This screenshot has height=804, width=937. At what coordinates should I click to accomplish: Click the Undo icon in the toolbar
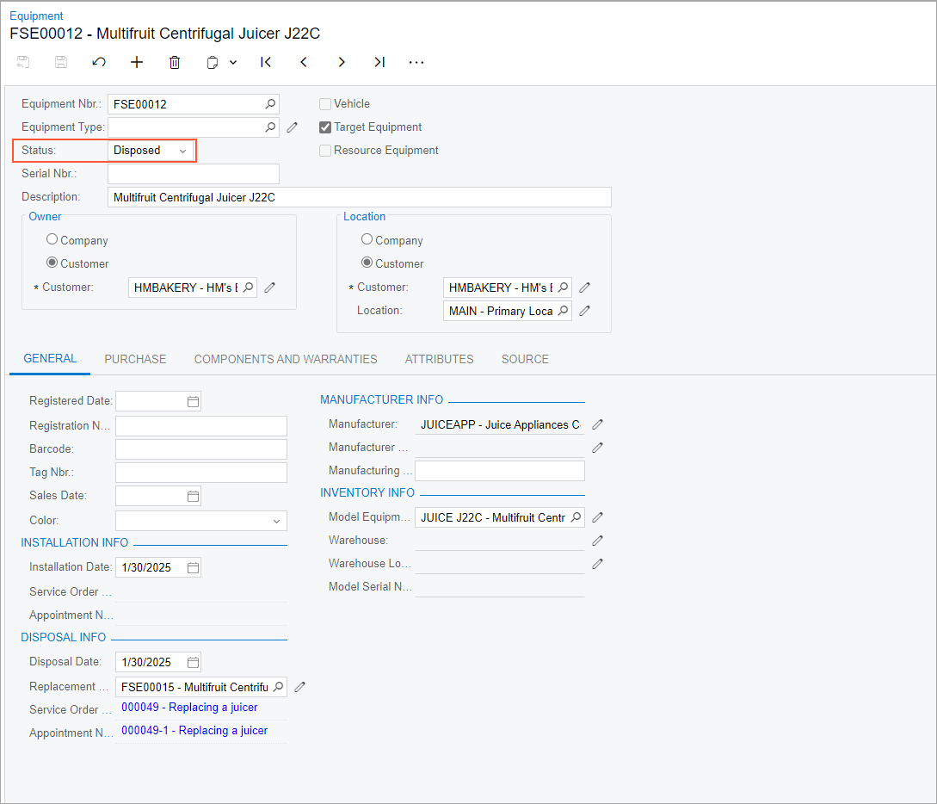[x=99, y=62]
